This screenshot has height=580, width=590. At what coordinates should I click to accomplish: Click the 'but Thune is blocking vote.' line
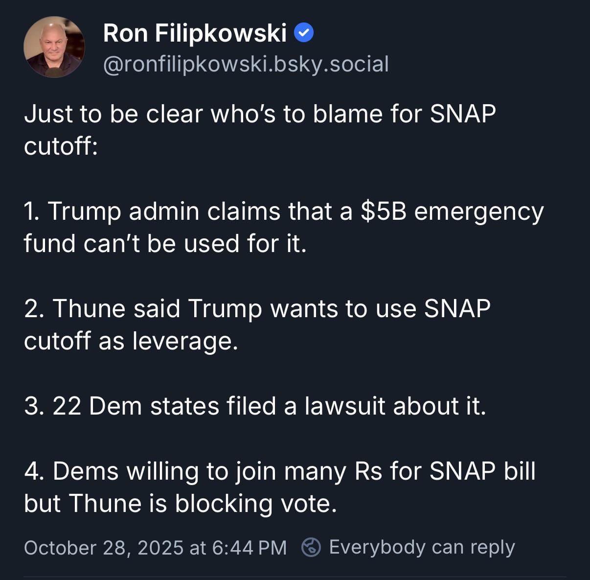click(x=180, y=503)
